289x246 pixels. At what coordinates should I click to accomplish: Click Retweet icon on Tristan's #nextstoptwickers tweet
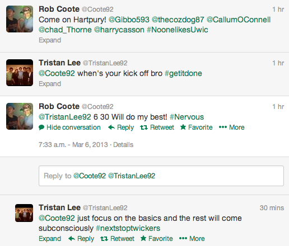click(x=104, y=239)
